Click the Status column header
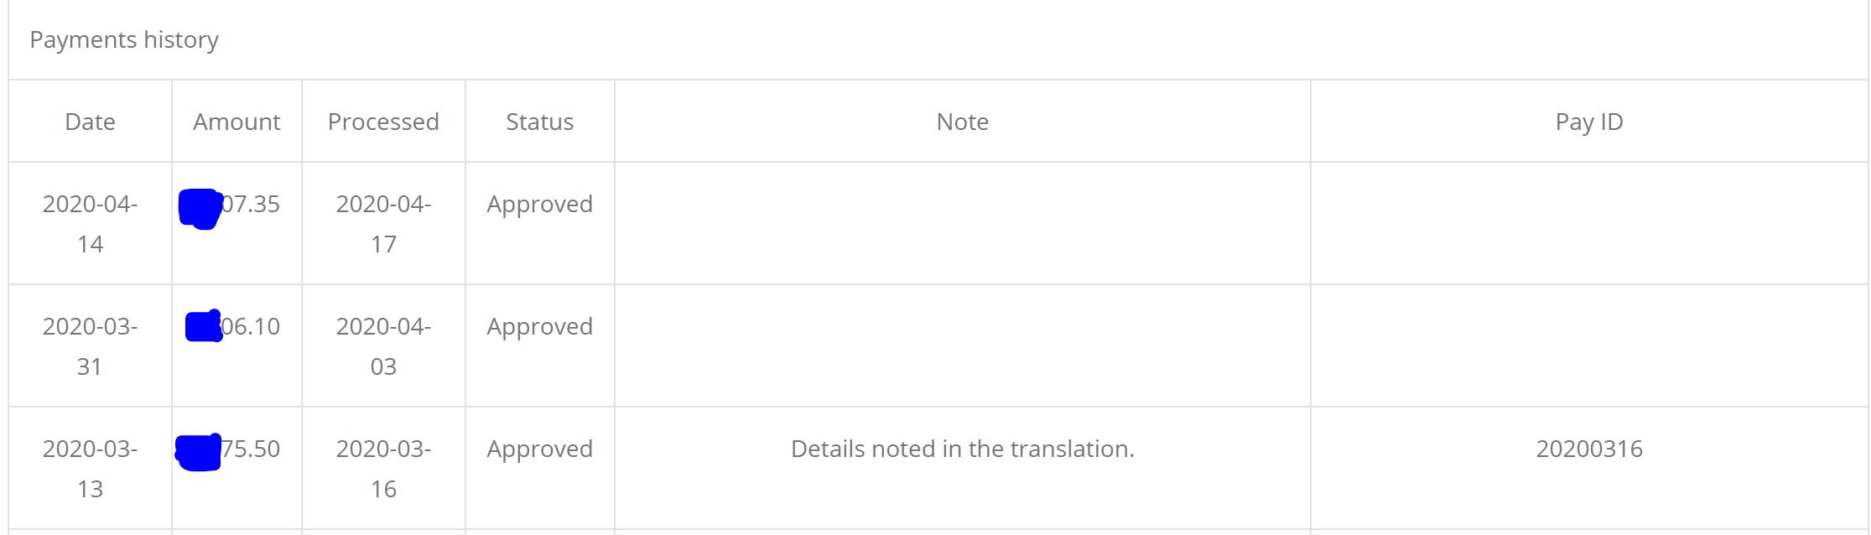Viewport: 1871px width, 535px height. (x=539, y=122)
